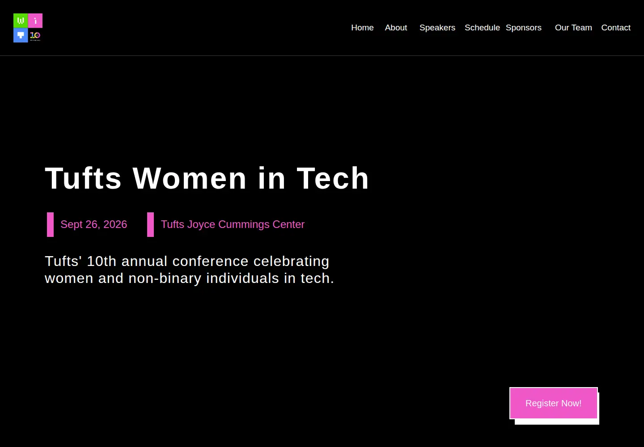
Task: Go to the About page
Action: pyautogui.click(x=396, y=28)
